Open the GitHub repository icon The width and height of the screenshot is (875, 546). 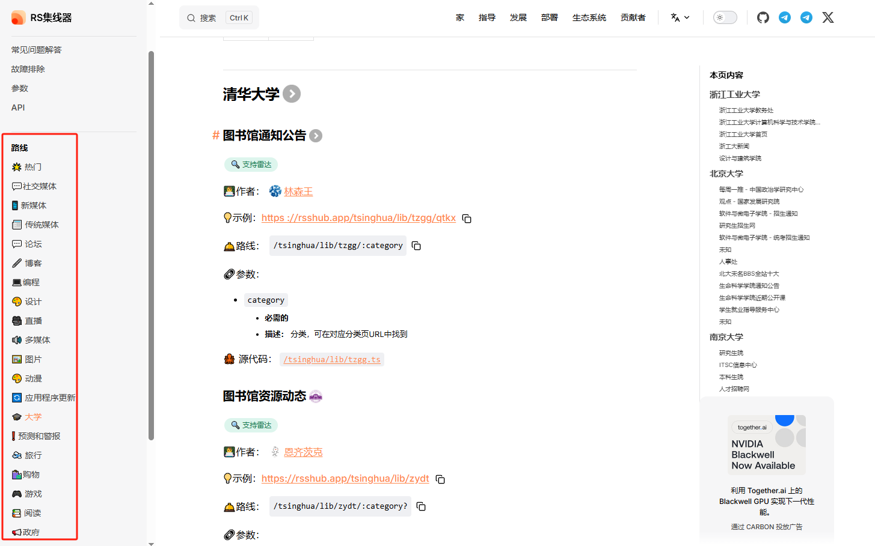(x=763, y=17)
